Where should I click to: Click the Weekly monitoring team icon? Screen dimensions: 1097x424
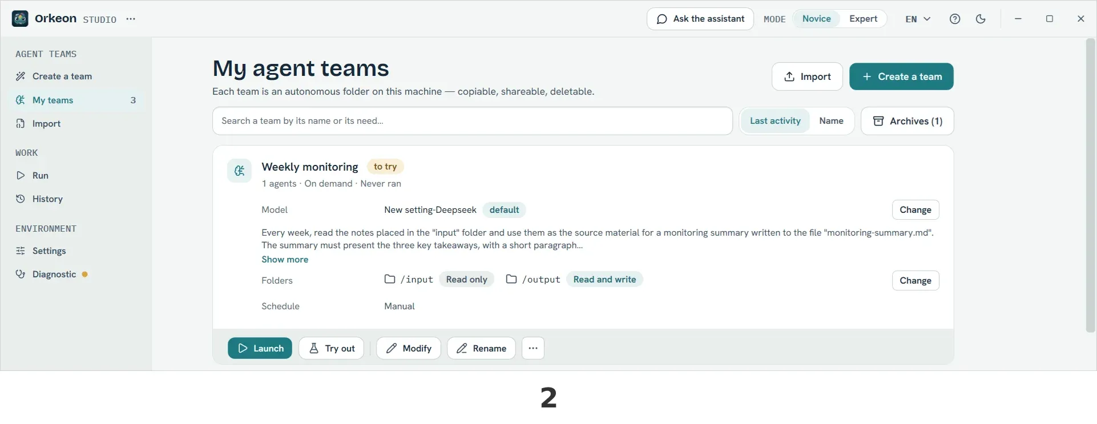tap(239, 171)
